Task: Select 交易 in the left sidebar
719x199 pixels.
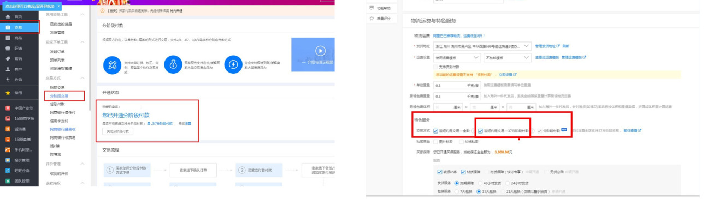Action: pyautogui.click(x=20, y=27)
